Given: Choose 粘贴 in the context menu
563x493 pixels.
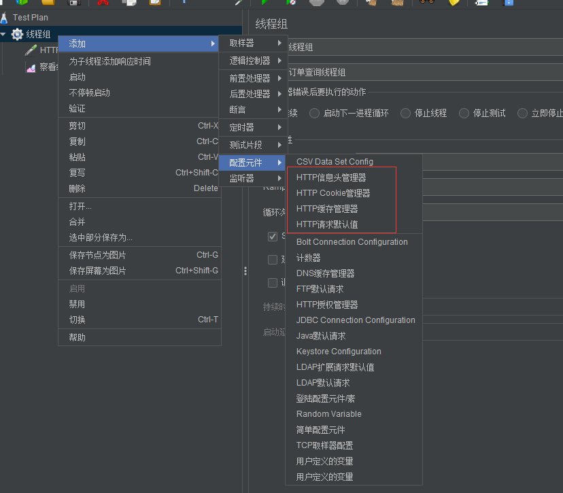Looking at the screenshot, I should (x=139, y=157).
